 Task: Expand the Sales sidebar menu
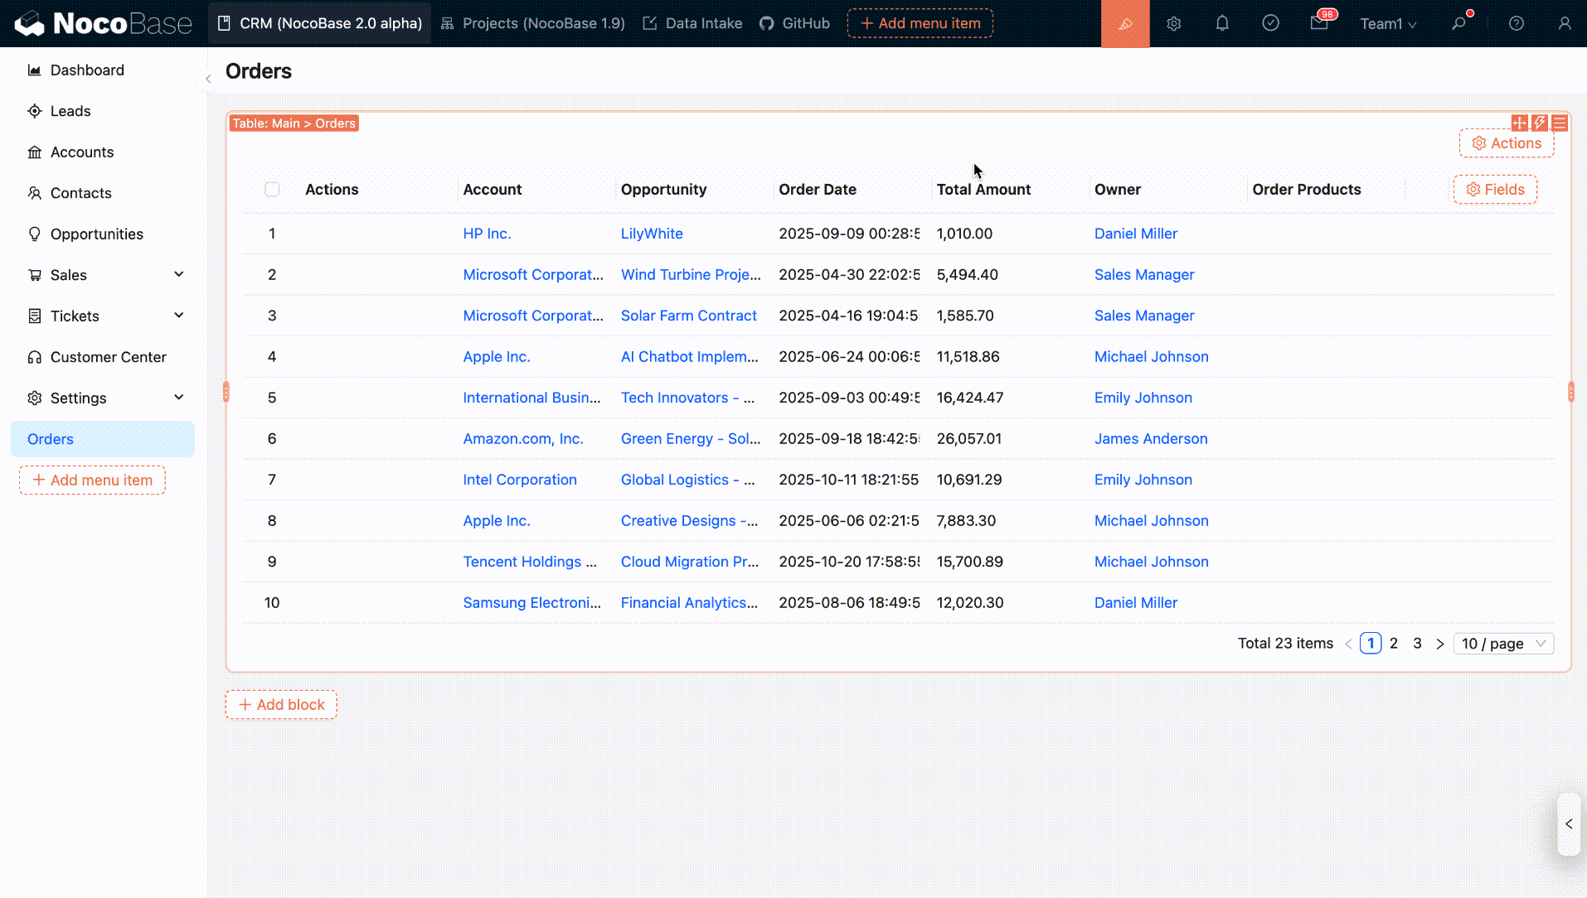(x=178, y=275)
